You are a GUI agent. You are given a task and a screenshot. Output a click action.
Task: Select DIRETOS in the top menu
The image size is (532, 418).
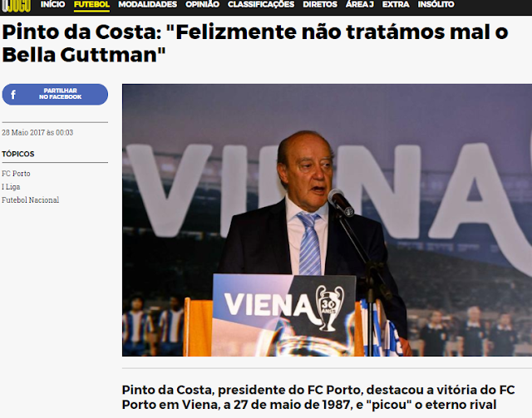pos(320,4)
